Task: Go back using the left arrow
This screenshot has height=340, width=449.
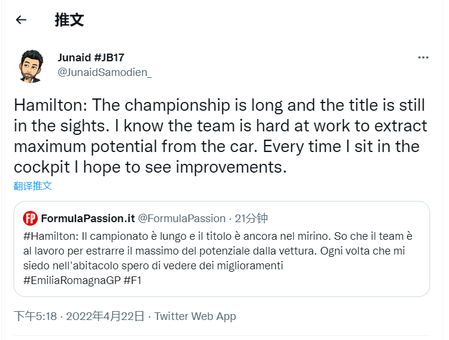Action: click(x=21, y=20)
